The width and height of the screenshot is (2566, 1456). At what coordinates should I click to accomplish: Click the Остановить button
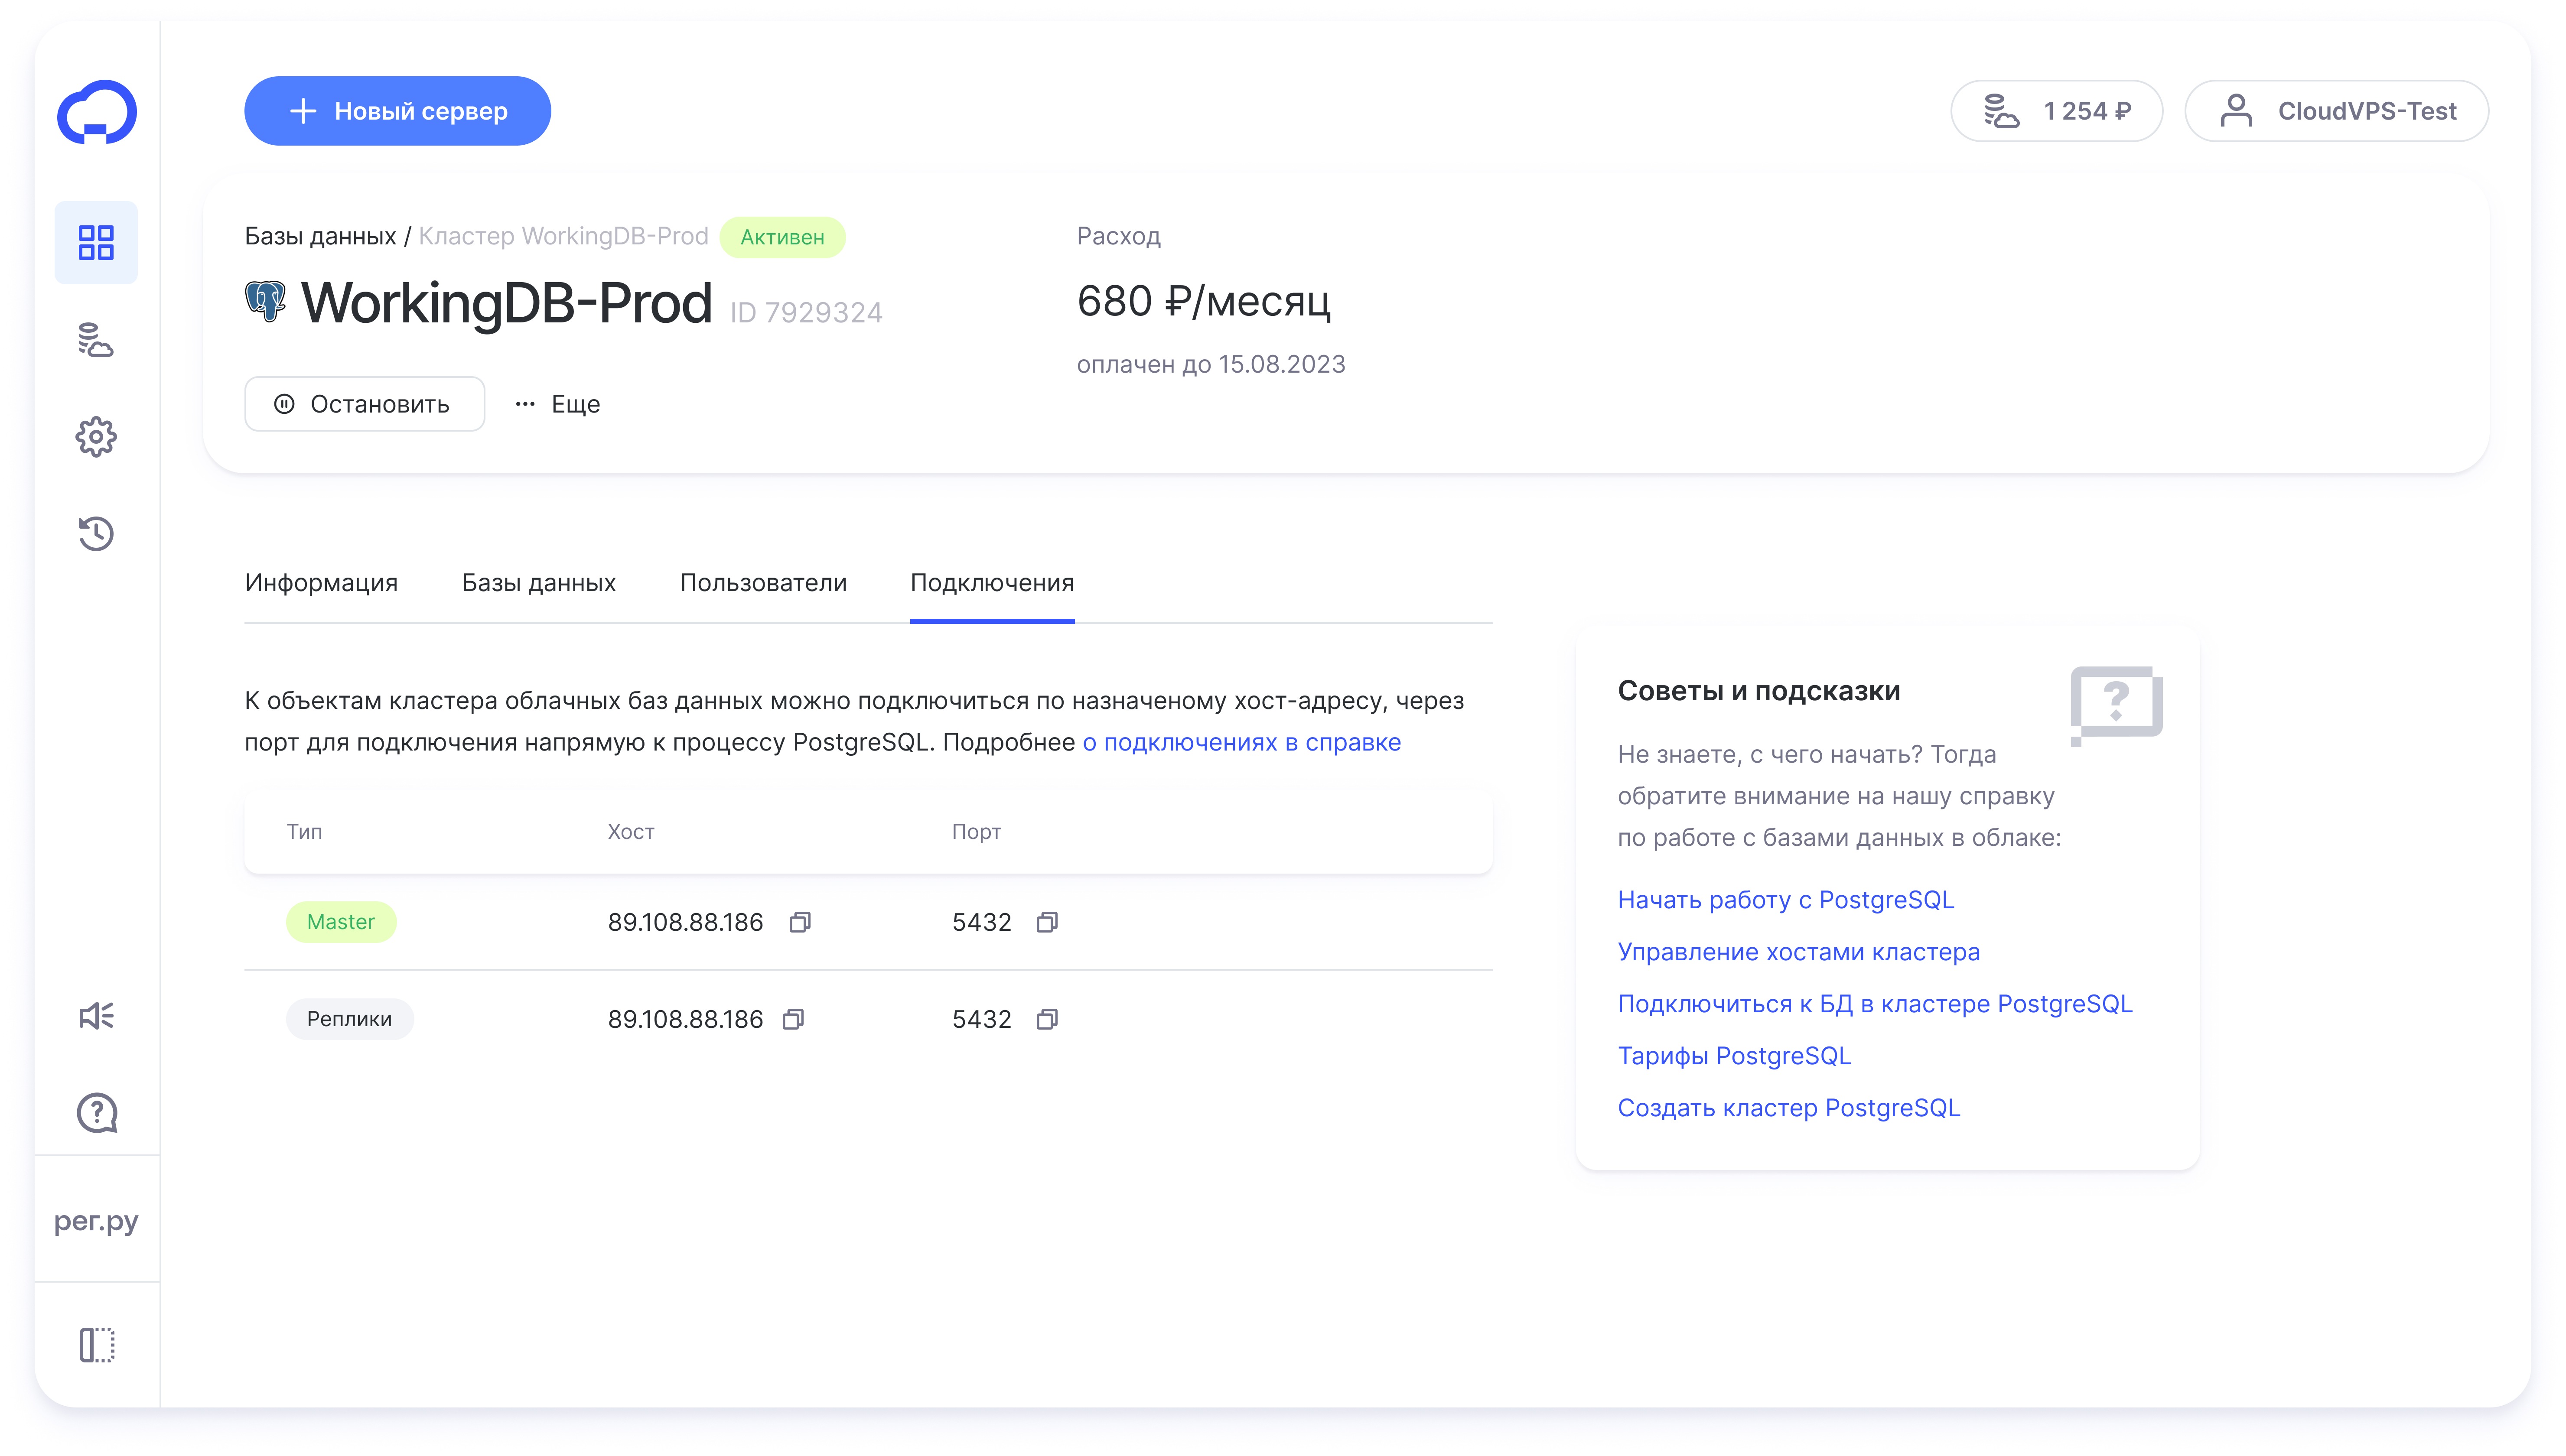pyautogui.click(x=365, y=404)
